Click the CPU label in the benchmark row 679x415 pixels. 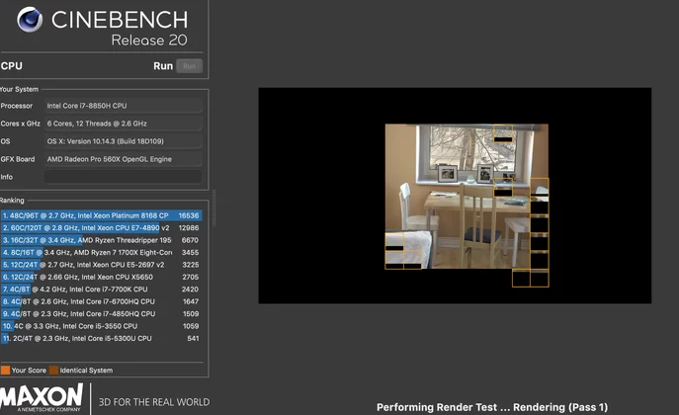click(x=12, y=66)
